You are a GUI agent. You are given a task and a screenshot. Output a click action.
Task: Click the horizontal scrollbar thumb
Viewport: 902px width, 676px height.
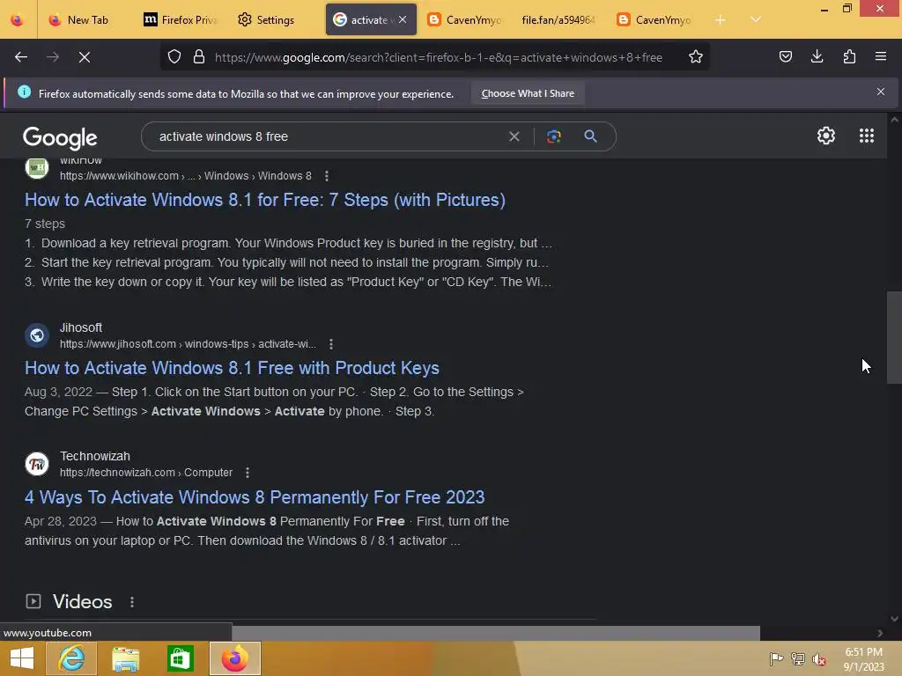point(495,633)
